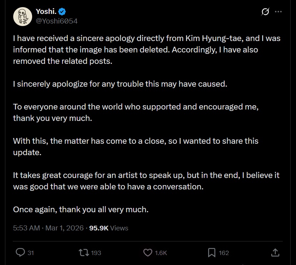Open Yoshi's profile picture avatar
The image size is (296, 265).
click(22, 17)
